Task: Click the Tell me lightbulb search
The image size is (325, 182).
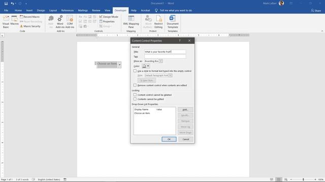Action: point(156,10)
